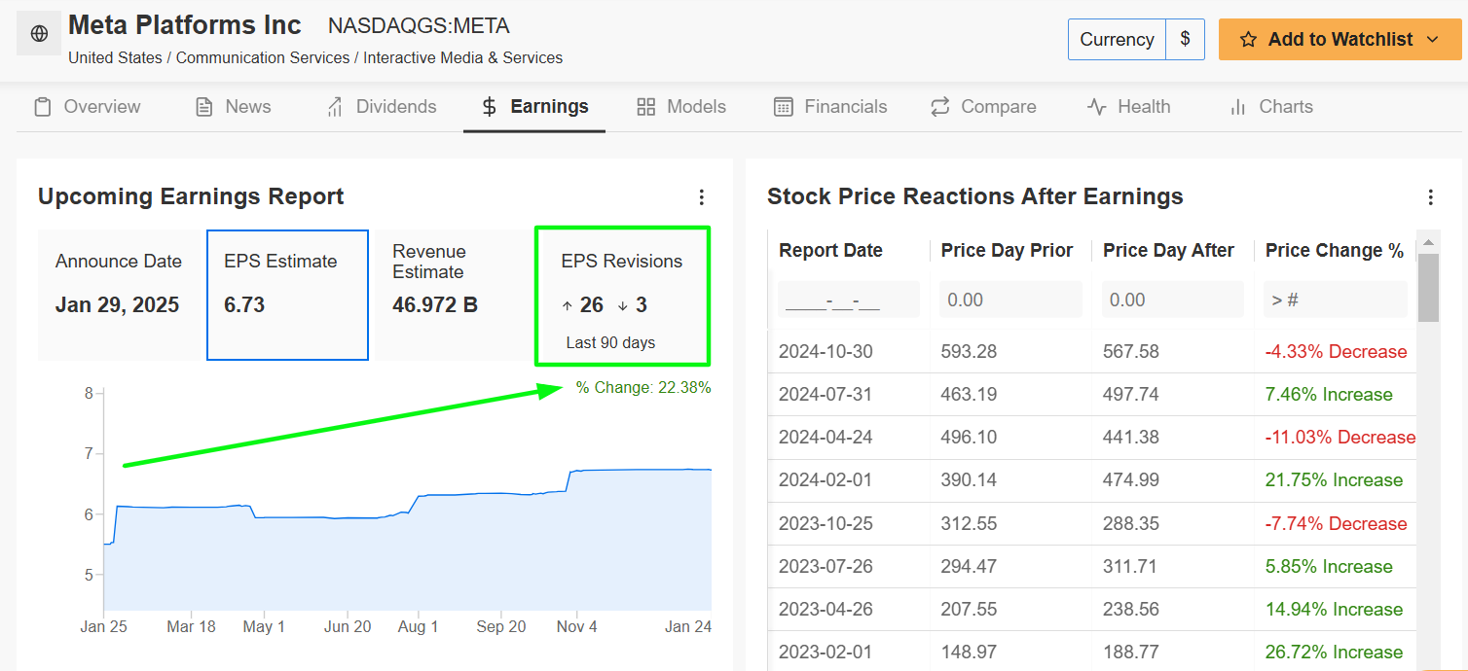The width and height of the screenshot is (1468, 671).
Task: Click the News tab document icon
Action: click(x=204, y=107)
